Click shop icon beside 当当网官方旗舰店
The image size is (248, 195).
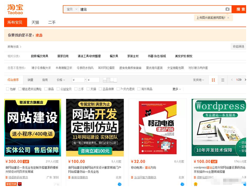coord(132,178)
